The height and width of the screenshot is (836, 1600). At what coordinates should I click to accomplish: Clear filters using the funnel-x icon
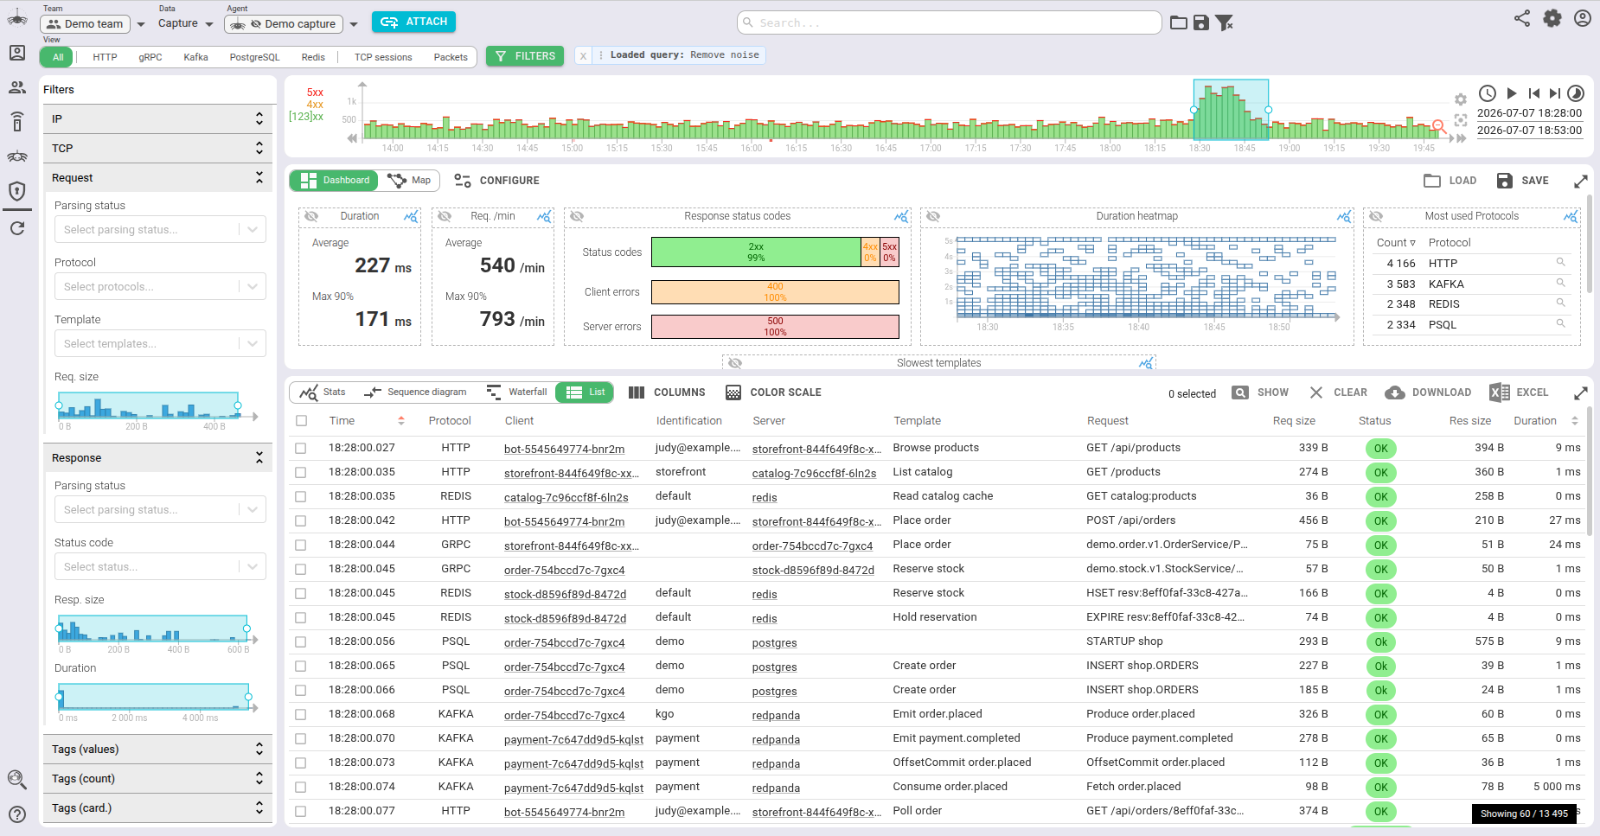[x=1224, y=22]
